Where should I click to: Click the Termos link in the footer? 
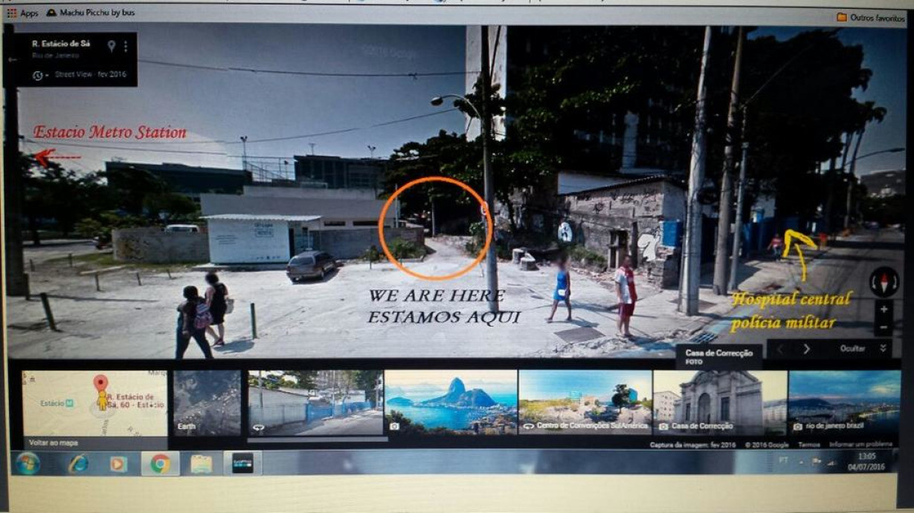(x=808, y=445)
